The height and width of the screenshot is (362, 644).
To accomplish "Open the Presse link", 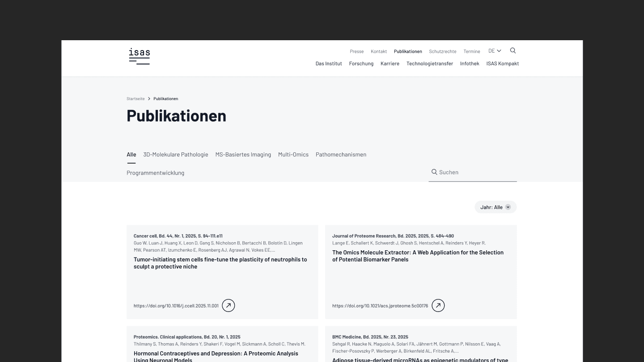I will (357, 51).
